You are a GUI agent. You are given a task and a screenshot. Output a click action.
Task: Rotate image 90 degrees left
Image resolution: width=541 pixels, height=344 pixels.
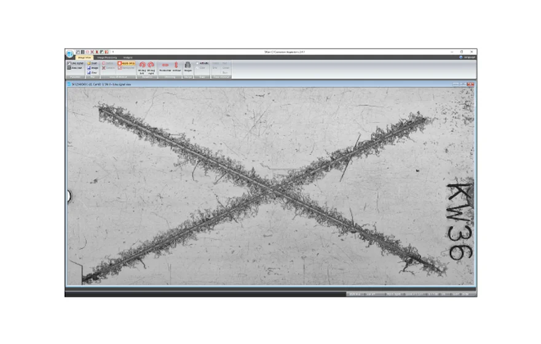tap(142, 66)
